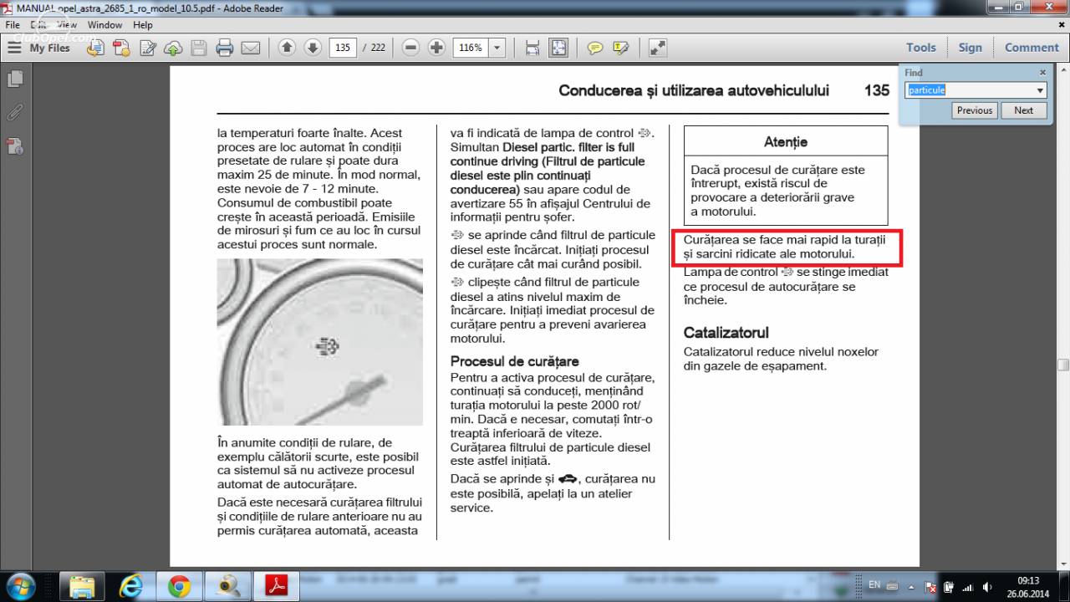Click the Next button in Find box
This screenshot has width=1070, height=602.
[1024, 110]
